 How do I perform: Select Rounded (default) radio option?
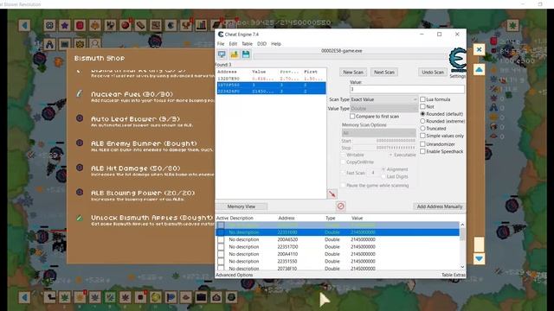[422, 114]
